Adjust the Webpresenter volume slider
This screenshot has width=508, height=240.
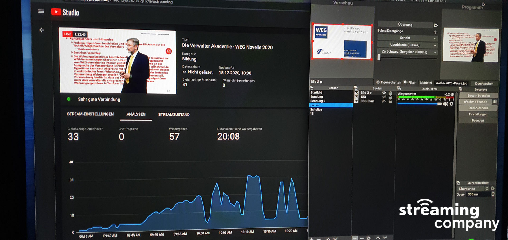[420, 104]
